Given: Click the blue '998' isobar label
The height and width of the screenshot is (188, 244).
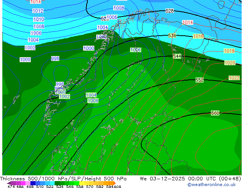Looking at the screenshot, I should coord(55,58).
